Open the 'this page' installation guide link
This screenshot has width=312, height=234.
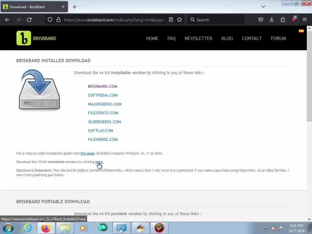click(x=87, y=154)
